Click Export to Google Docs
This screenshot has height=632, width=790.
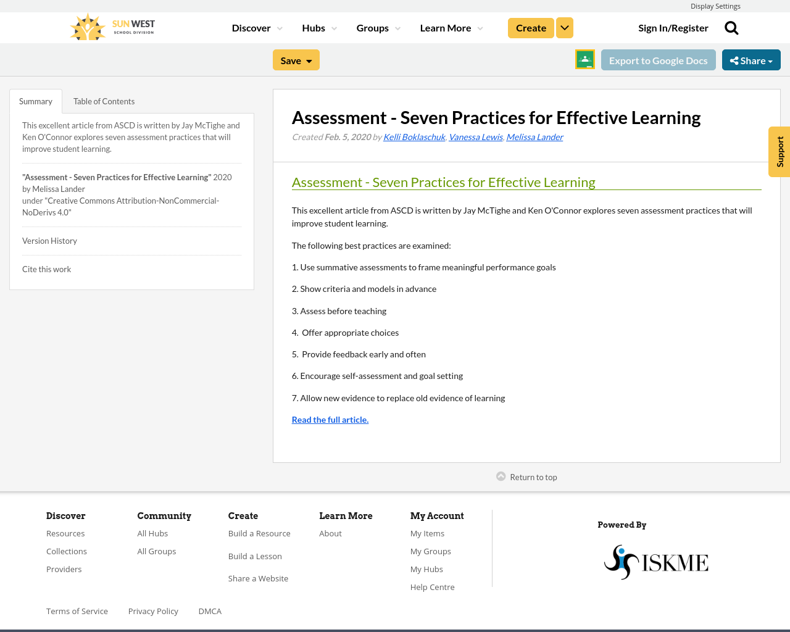(658, 60)
